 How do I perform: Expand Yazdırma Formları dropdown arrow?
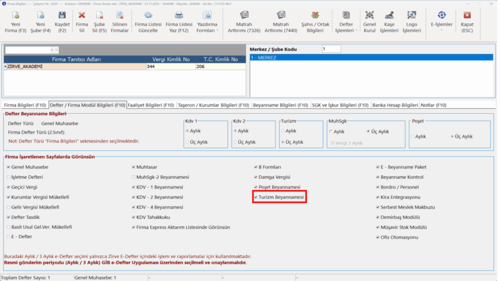pos(217,31)
